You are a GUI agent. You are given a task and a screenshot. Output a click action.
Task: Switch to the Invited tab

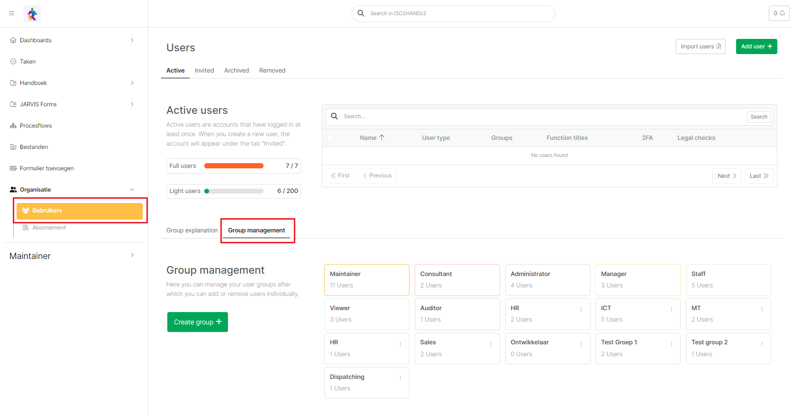coord(204,71)
